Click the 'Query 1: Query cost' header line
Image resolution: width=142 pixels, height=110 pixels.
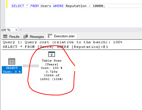[x=62, y=42]
